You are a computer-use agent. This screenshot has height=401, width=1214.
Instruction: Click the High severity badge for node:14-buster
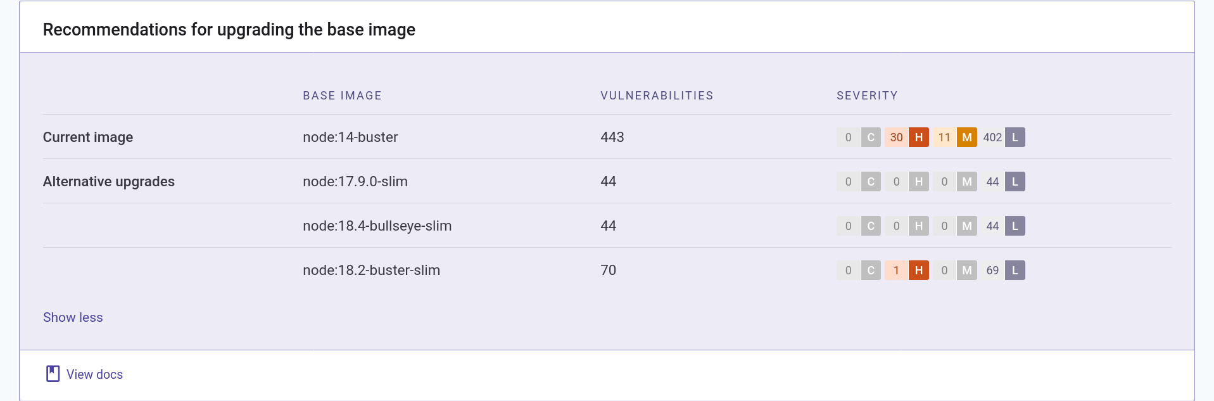tap(918, 137)
